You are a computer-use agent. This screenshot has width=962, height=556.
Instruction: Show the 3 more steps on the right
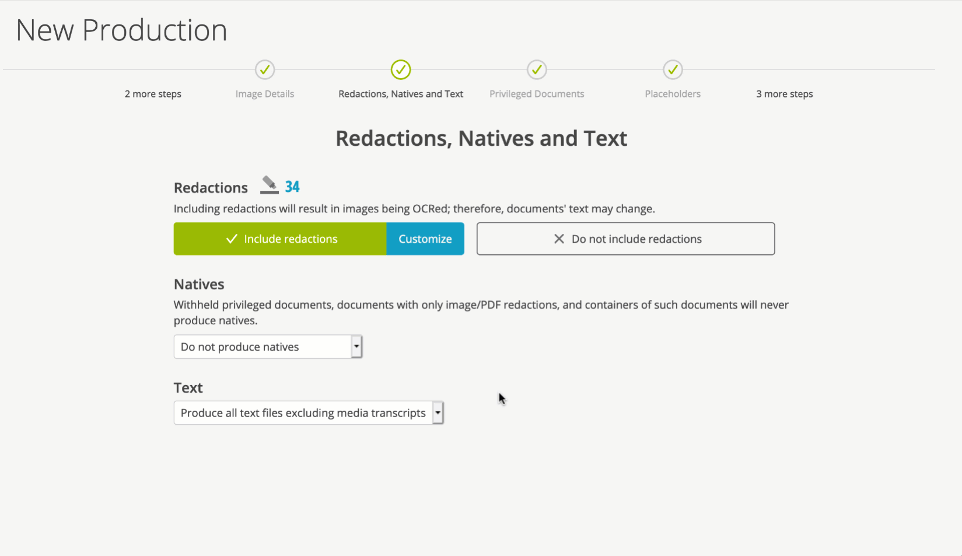(x=785, y=94)
